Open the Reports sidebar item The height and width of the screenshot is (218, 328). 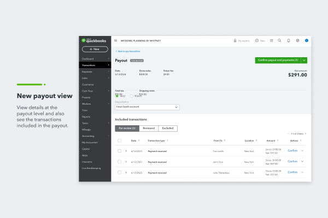pyautogui.click(x=95, y=117)
